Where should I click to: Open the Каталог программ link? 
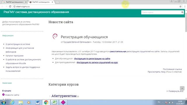15,56
